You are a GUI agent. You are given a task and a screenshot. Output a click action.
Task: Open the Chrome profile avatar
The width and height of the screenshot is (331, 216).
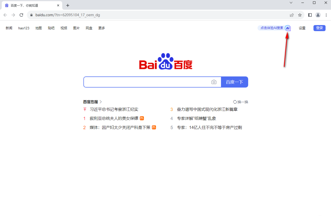click(x=318, y=15)
